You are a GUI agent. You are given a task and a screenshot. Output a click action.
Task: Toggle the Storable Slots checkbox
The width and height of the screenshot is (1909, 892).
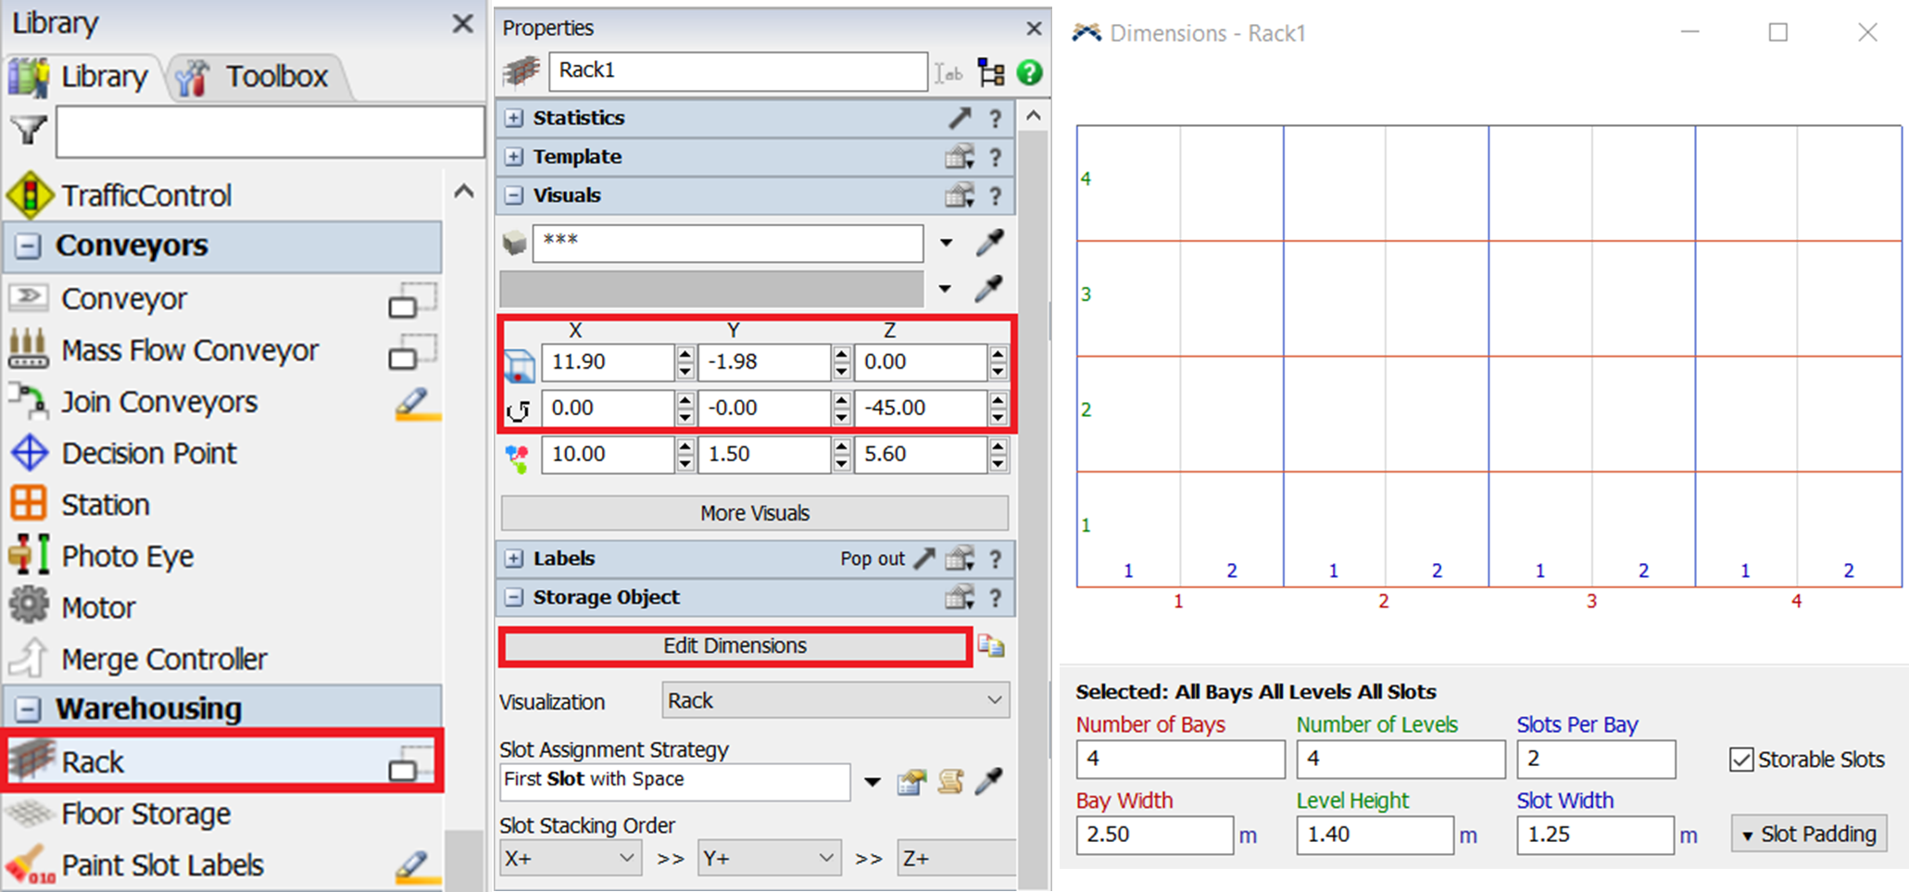point(1741,760)
